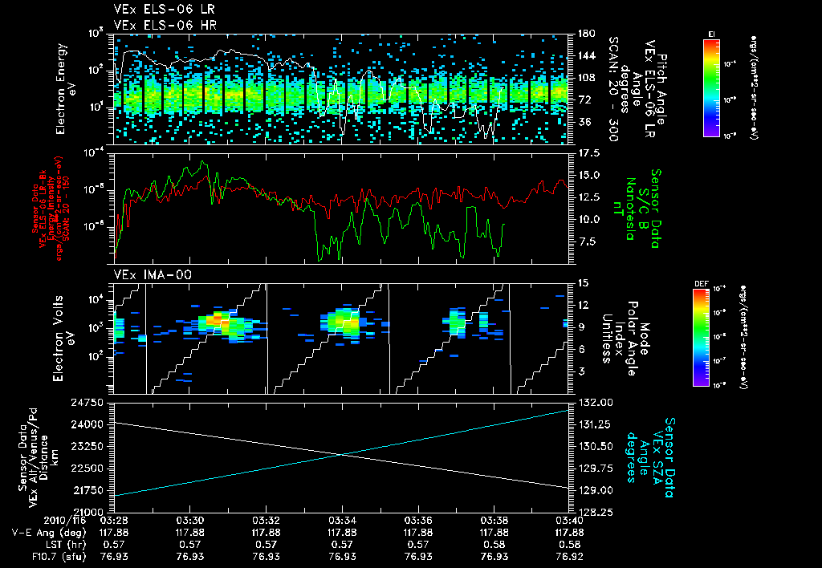The image size is (822, 568).
Task: Click the 'Mode Polar Angle Index' label
Action: click(x=632, y=339)
